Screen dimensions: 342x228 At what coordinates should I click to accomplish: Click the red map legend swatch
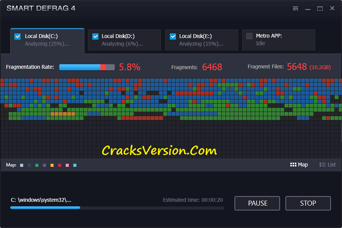60,165
